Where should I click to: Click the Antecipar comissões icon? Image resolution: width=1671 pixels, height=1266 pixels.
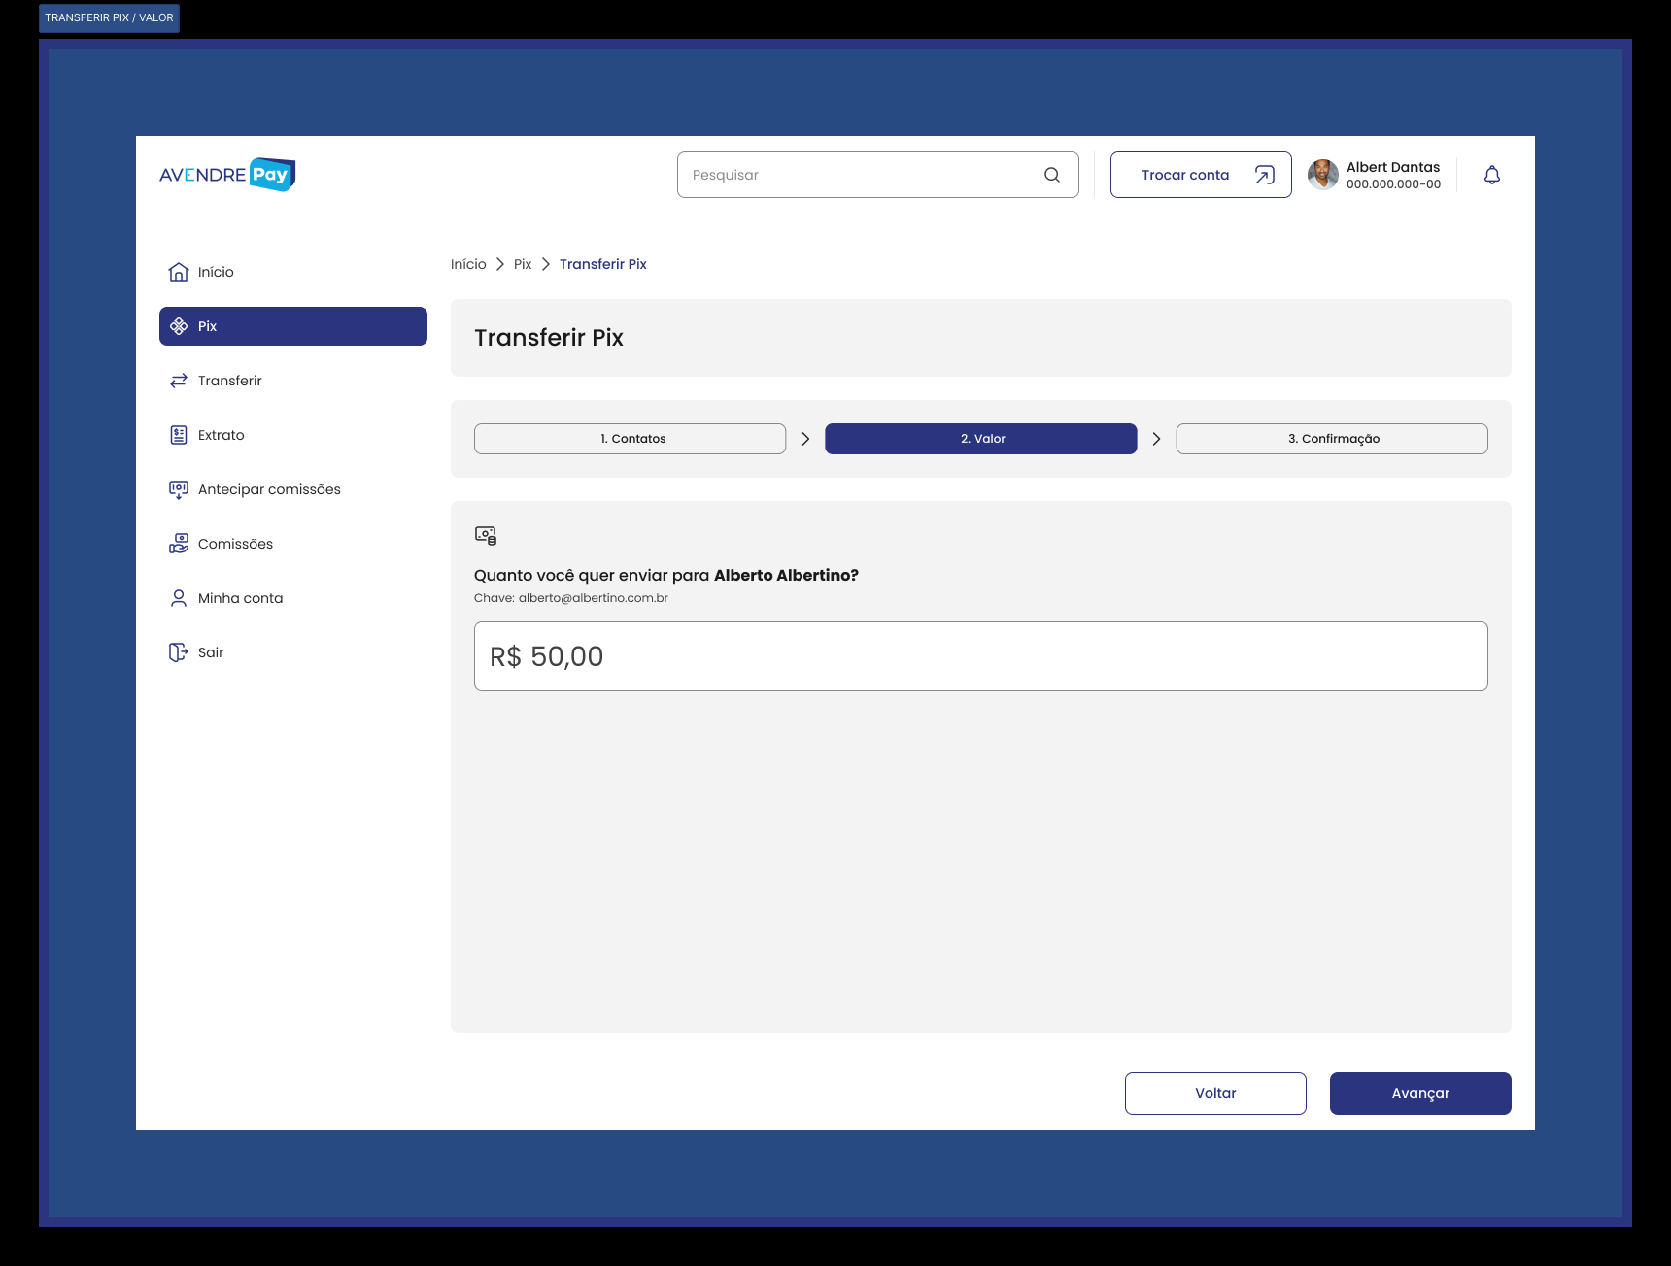click(179, 489)
